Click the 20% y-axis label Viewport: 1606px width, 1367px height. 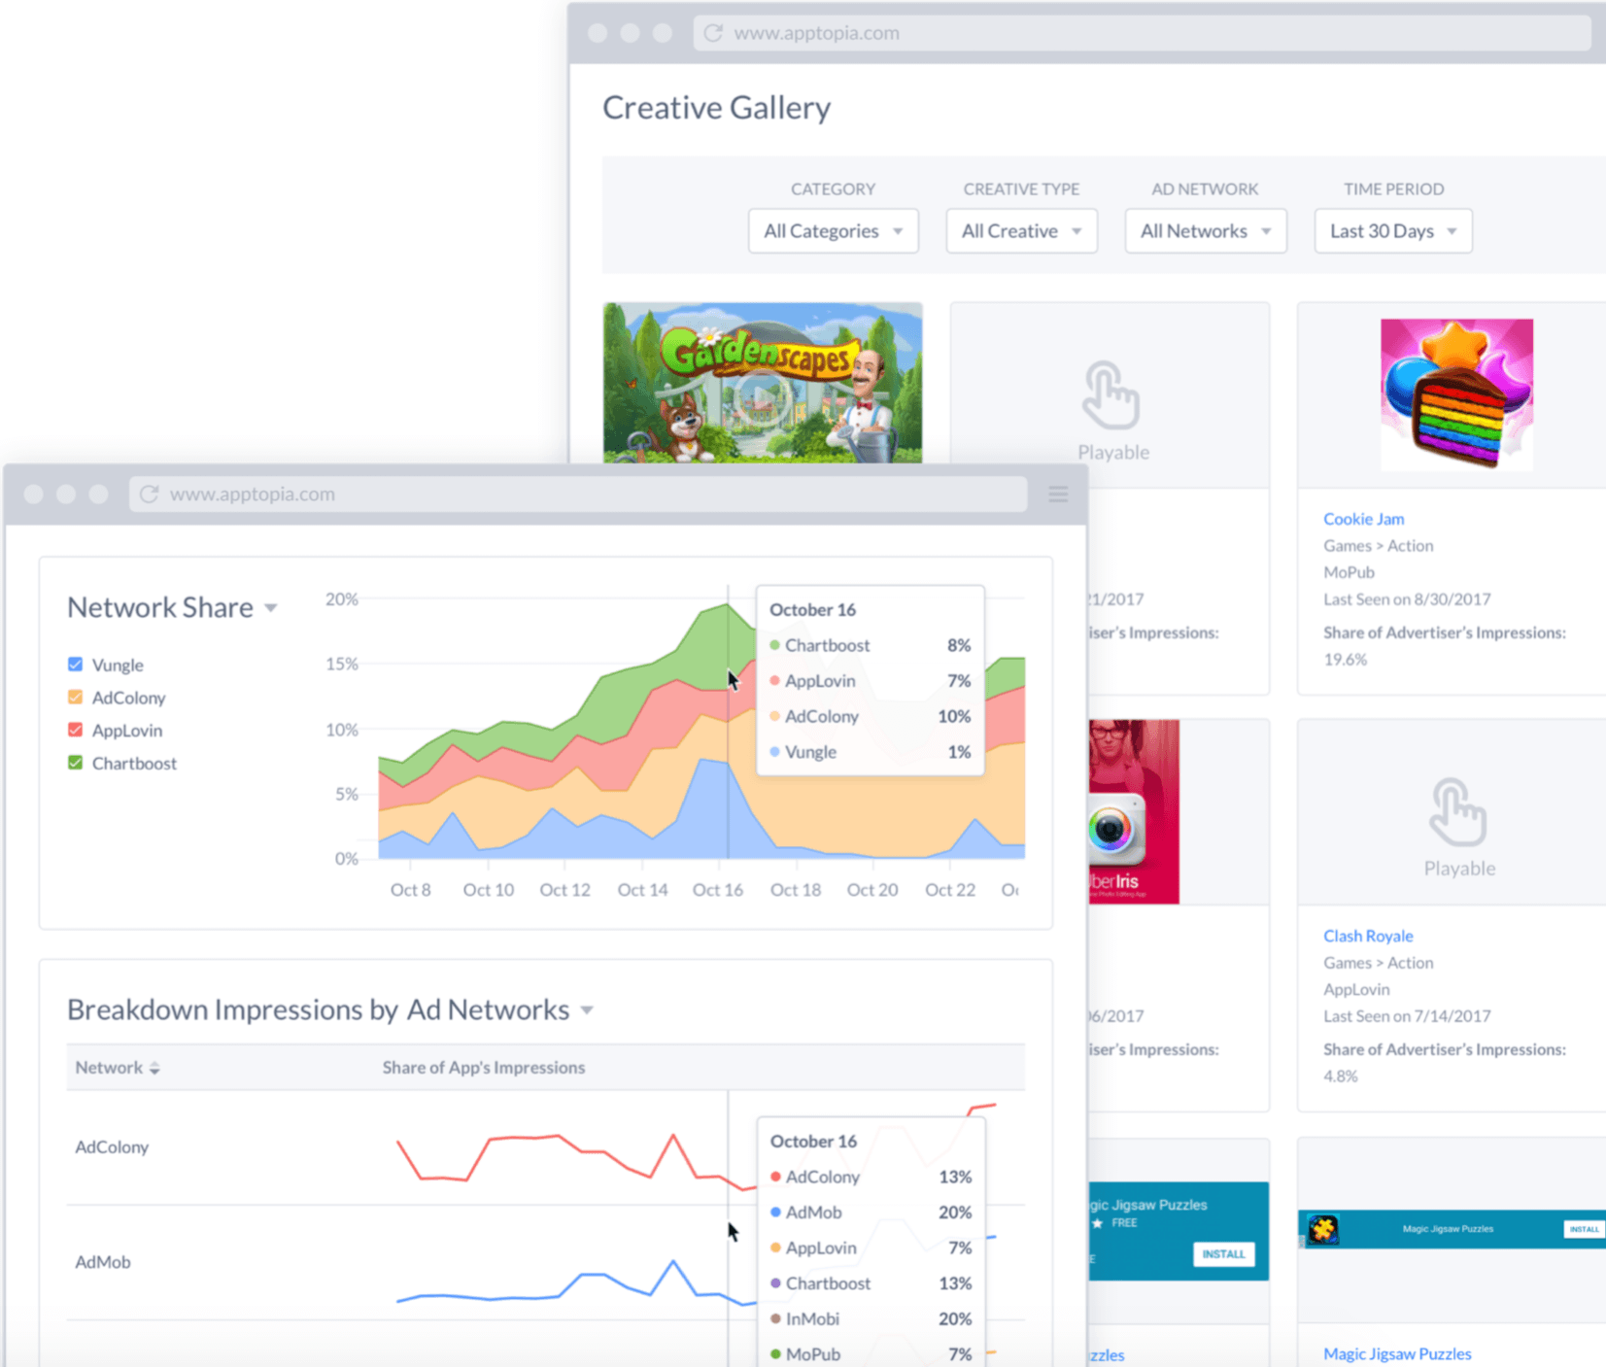[x=342, y=599]
